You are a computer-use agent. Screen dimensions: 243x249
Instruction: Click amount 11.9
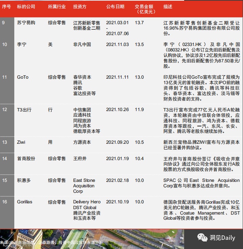coord(139,110)
